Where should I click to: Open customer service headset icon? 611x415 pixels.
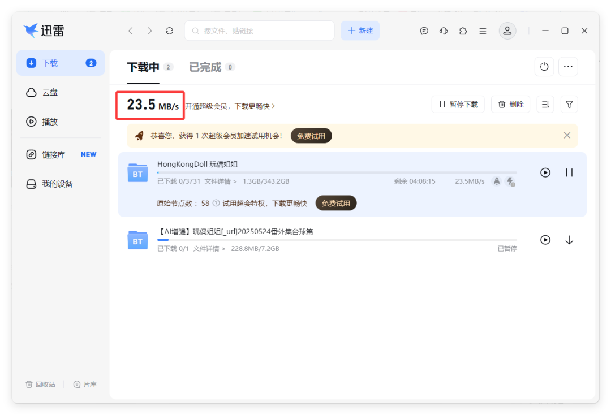(x=444, y=31)
